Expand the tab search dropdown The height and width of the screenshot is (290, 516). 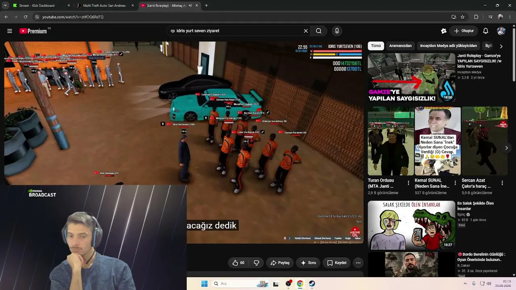[x=5, y=6]
